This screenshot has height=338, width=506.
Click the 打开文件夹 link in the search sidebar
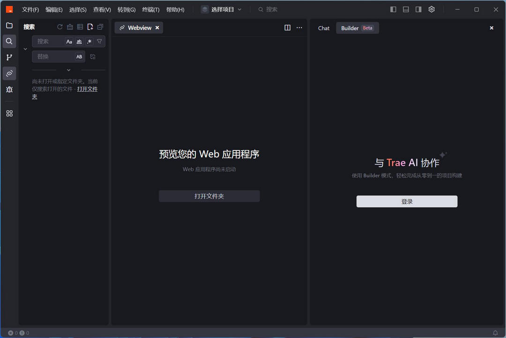coord(88,89)
